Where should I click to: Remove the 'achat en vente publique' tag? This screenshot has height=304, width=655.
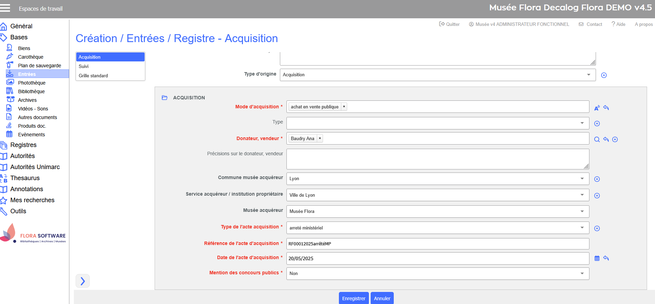[344, 107]
